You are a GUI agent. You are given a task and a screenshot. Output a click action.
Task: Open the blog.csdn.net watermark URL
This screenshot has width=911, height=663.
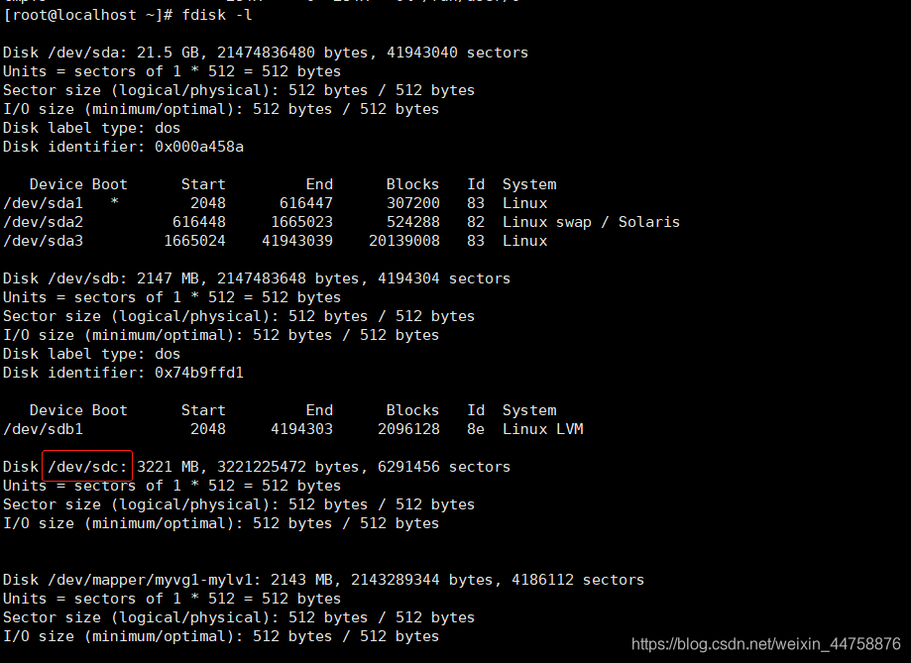point(765,645)
